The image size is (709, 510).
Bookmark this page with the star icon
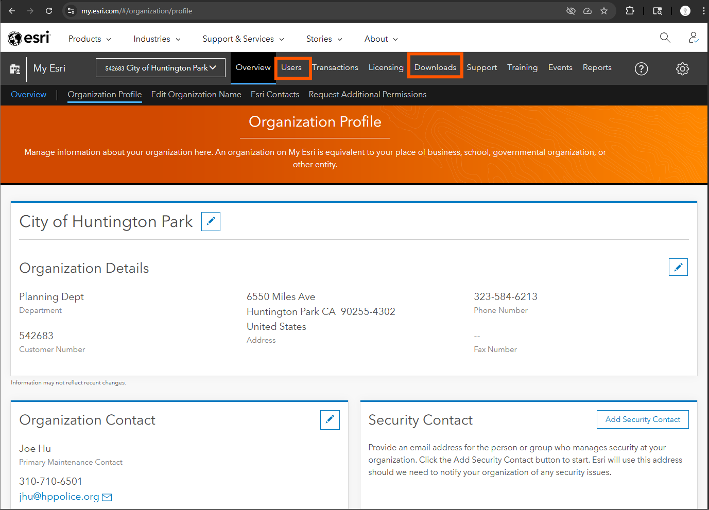604,11
